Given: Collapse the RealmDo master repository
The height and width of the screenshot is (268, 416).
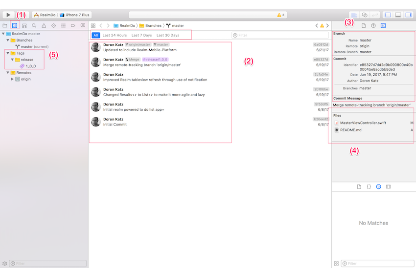Looking at the screenshot, I should coord(3,34).
